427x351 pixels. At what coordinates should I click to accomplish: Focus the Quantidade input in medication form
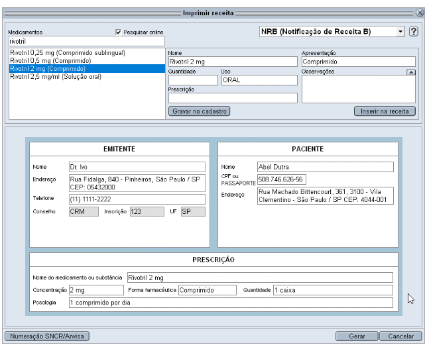193,80
